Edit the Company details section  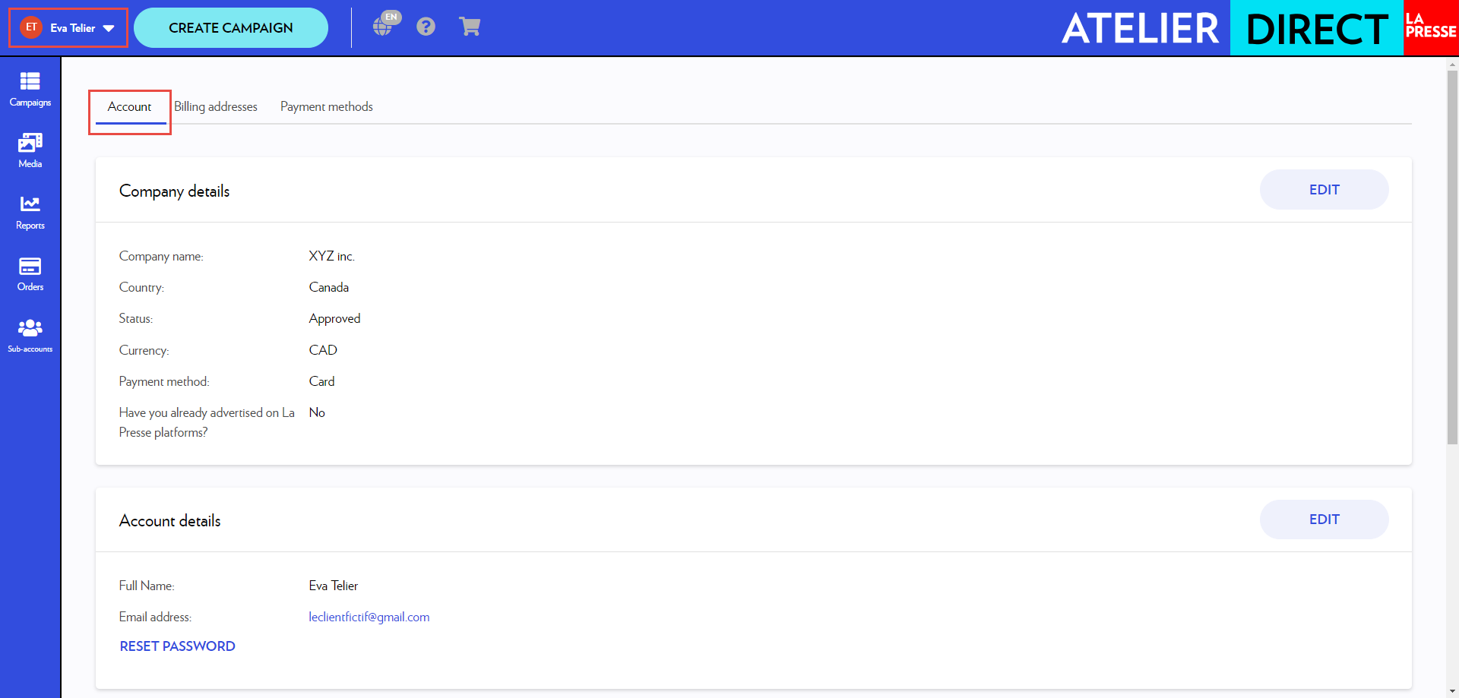1323,190
